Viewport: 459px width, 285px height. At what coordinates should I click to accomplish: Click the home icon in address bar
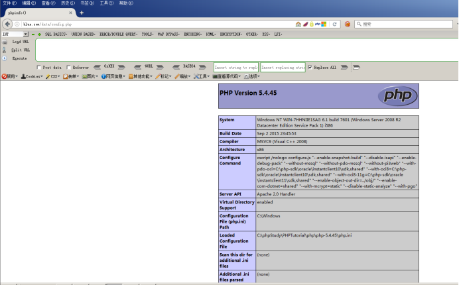coord(298,25)
